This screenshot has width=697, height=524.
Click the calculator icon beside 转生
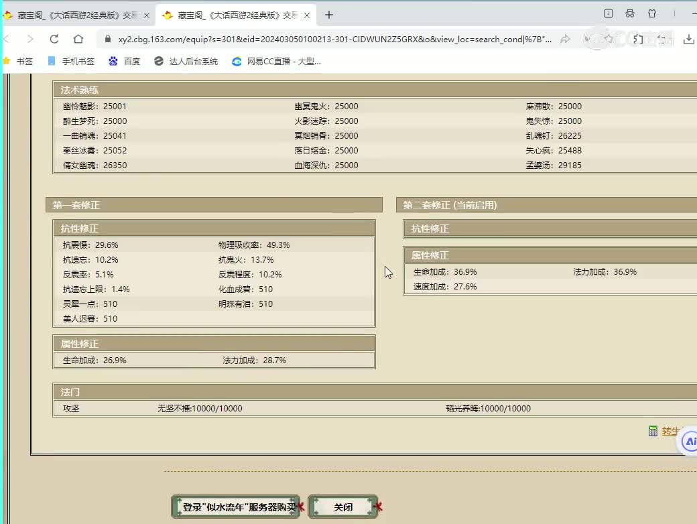pos(653,431)
